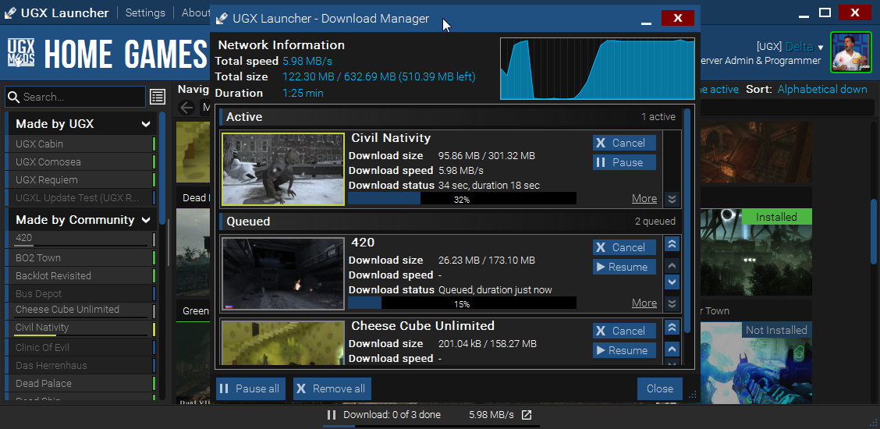Image resolution: width=880 pixels, height=429 pixels.
Task: Collapse the Made by Community section
Action: [146, 220]
